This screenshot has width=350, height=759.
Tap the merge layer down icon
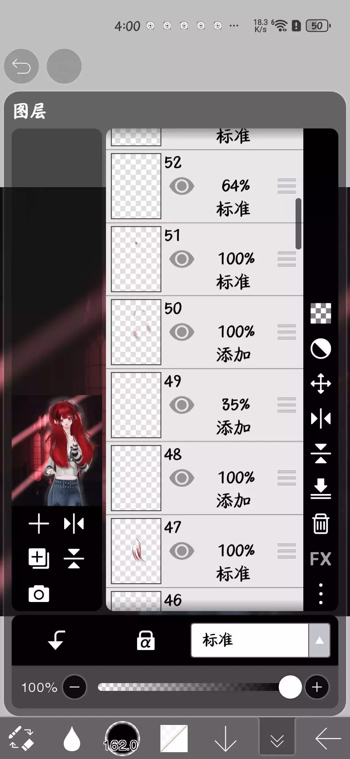click(321, 488)
